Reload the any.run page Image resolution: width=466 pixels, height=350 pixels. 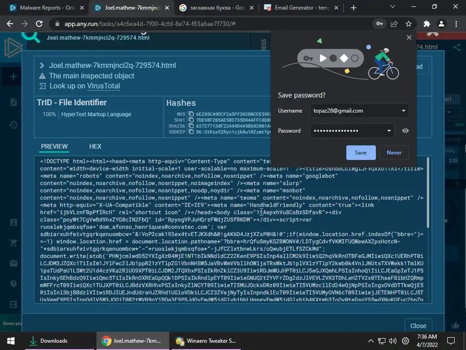[39, 24]
